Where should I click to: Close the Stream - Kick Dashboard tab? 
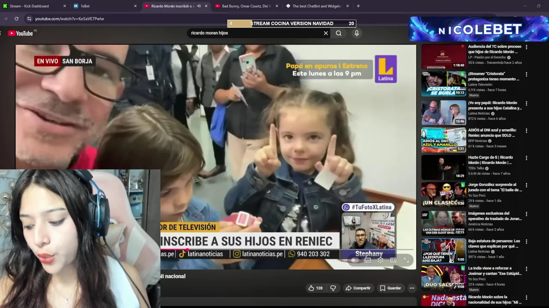point(65,6)
